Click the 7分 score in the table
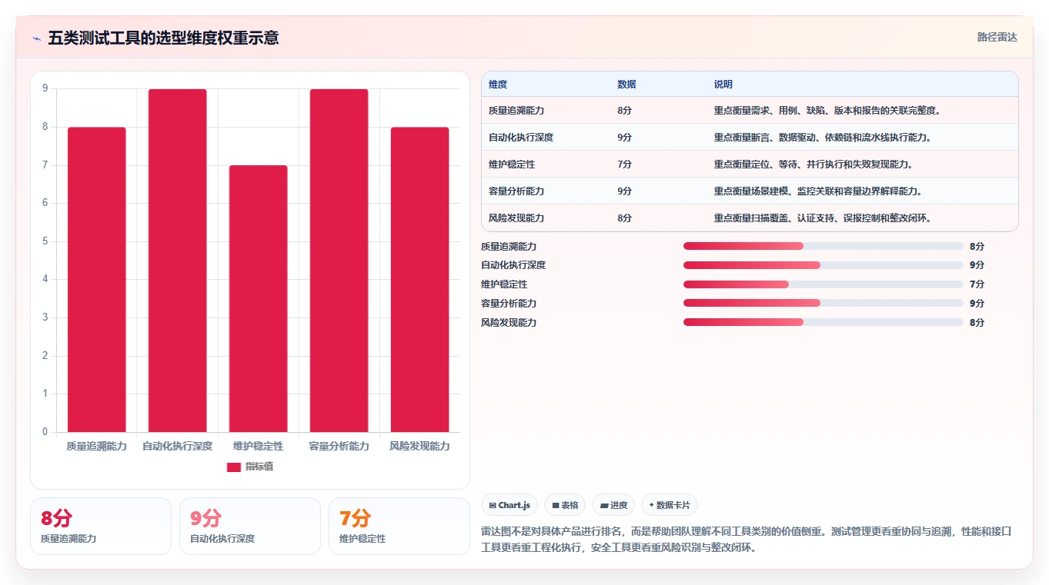This screenshot has width=1049, height=585. (x=624, y=165)
